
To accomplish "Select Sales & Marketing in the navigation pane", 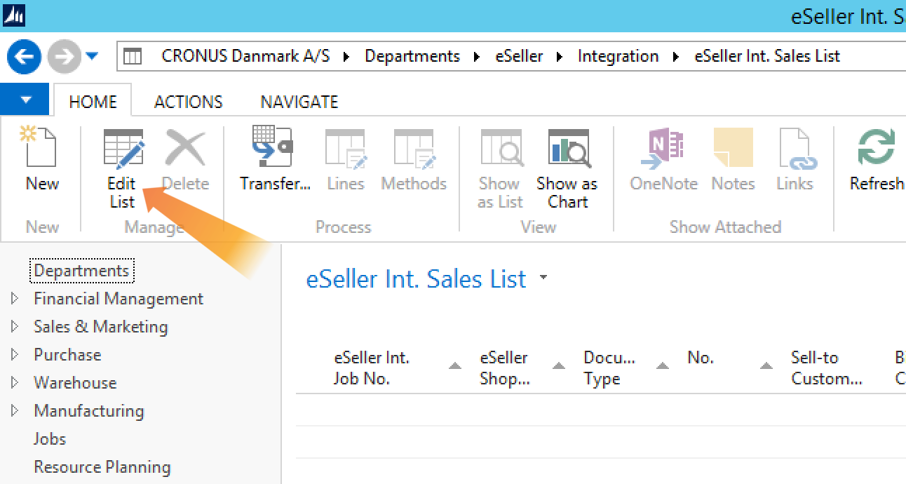I will pos(101,327).
